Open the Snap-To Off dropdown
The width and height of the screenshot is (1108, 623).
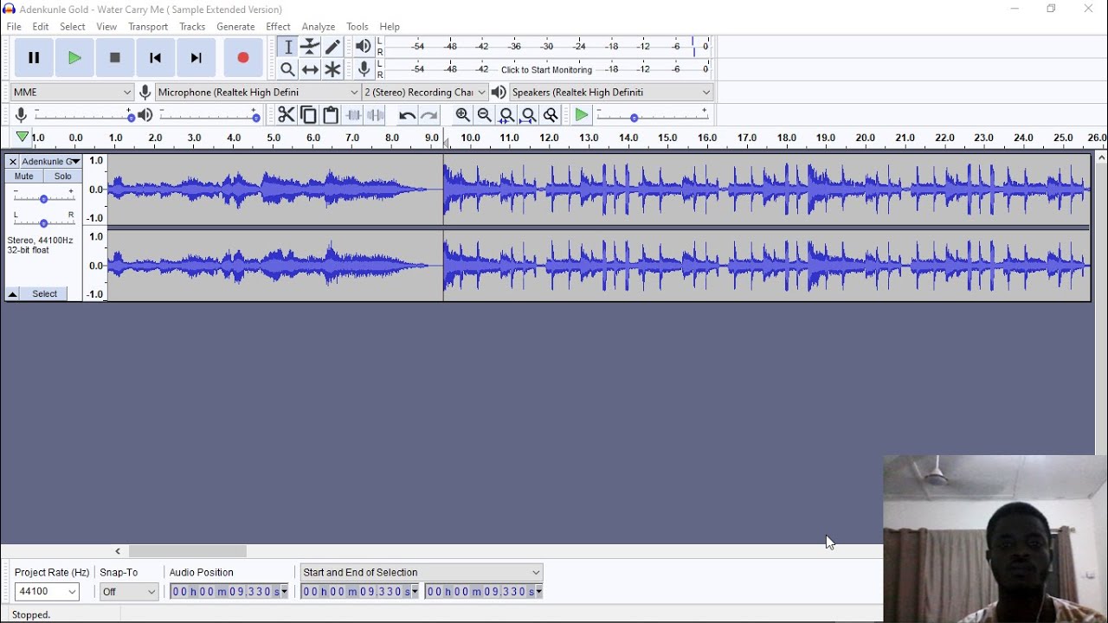(129, 592)
